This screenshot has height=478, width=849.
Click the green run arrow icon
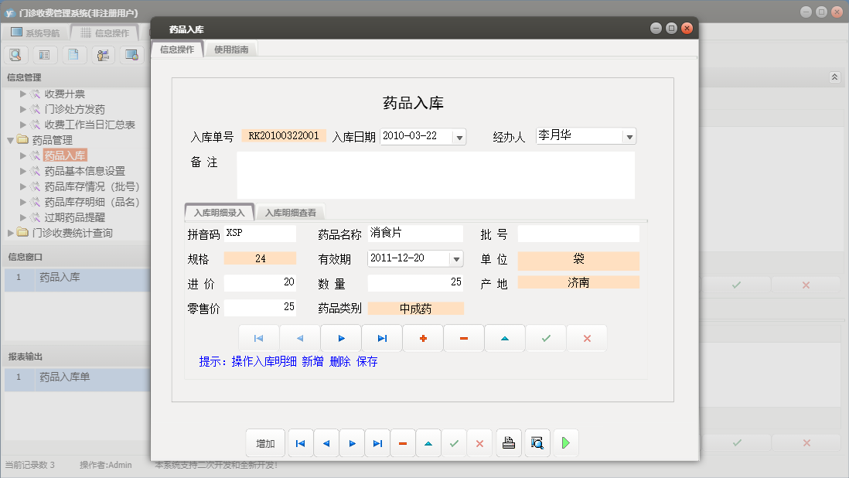tap(565, 442)
